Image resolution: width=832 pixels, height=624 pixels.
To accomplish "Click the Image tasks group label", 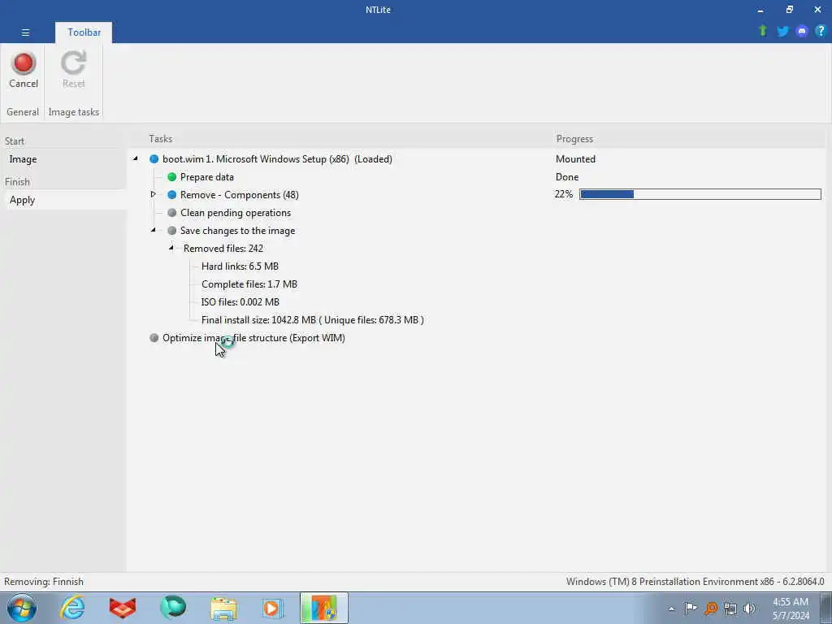I will 74,112.
